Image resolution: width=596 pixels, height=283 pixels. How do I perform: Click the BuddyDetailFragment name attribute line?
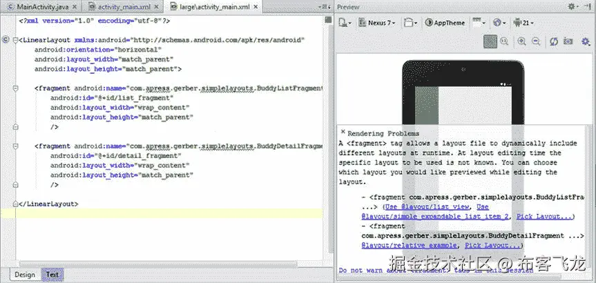179,146
